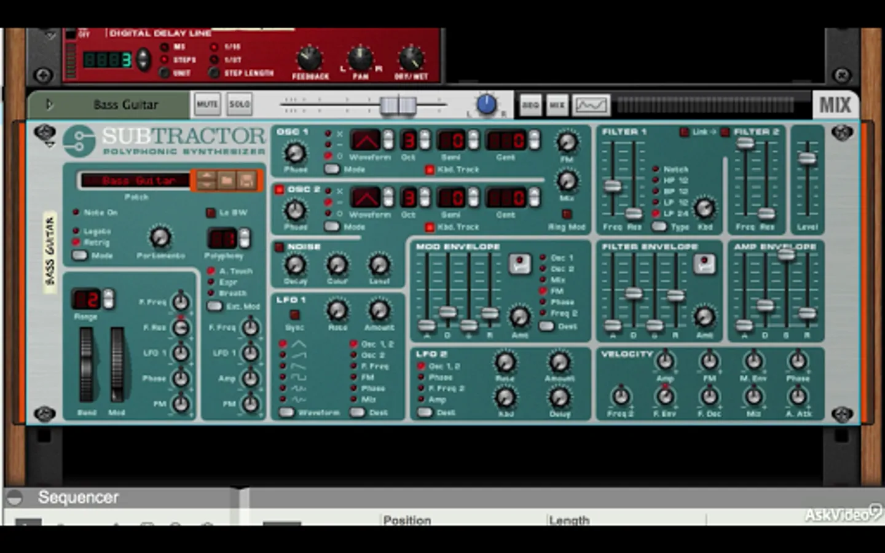Click the LFO 2 Delay knob

point(559,398)
